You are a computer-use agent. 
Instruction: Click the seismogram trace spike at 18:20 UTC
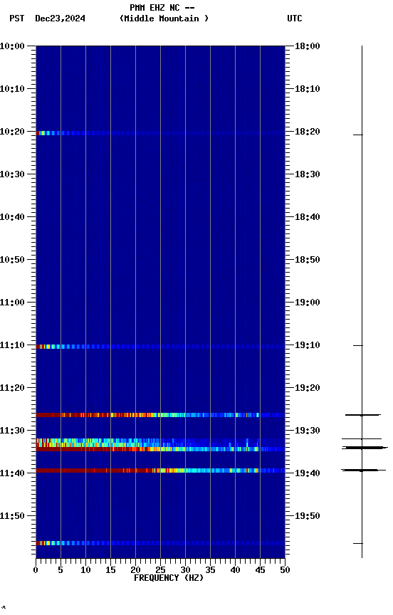(358, 135)
